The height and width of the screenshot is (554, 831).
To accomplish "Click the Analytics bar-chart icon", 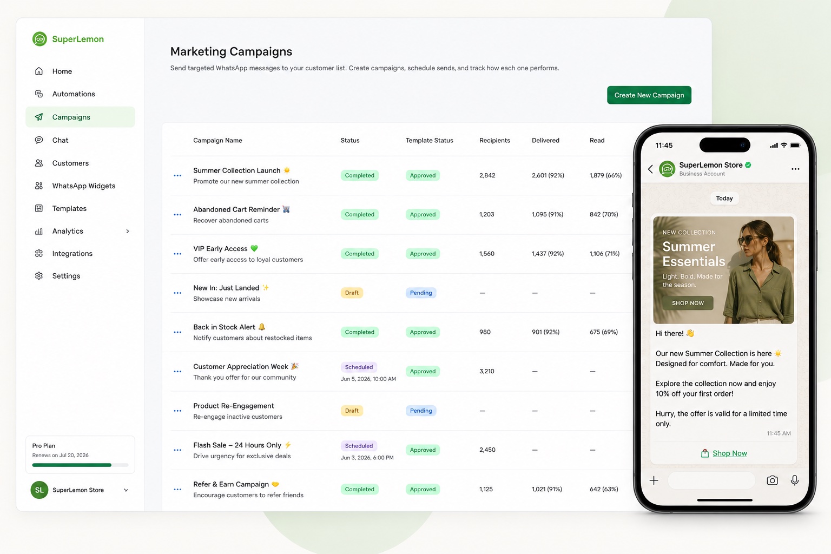I will (39, 231).
